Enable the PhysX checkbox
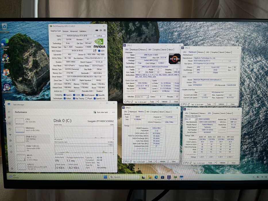268x201 pixels. (x=86, y=98)
